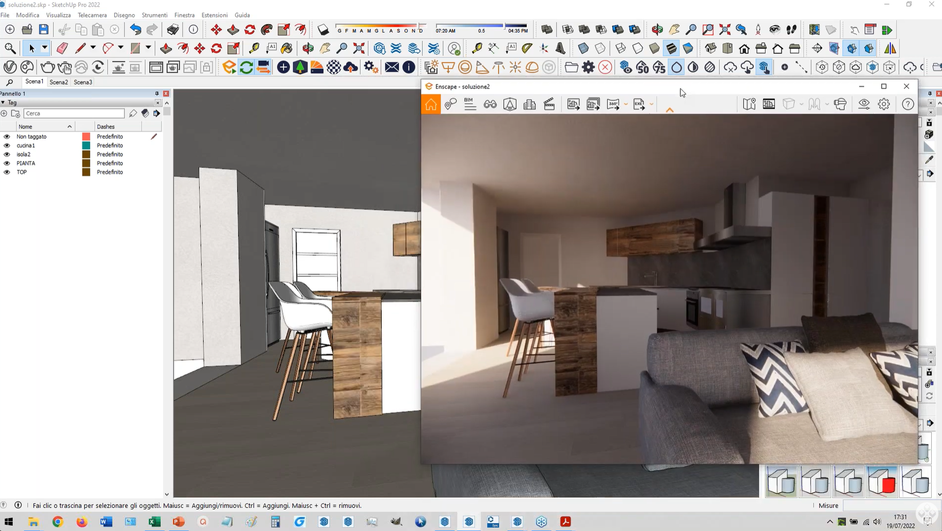The height and width of the screenshot is (531, 942).
Task: Click the Add Tag plus icon
Action: 4,113
